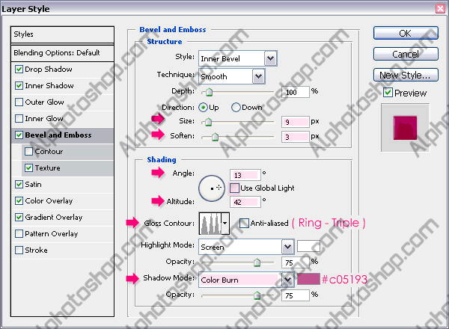The width and height of the screenshot is (449, 329).
Task: Click the Cancel button
Action: tap(406, 54)
